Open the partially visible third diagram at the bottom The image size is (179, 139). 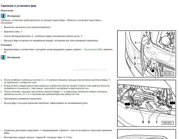(147, 134)
